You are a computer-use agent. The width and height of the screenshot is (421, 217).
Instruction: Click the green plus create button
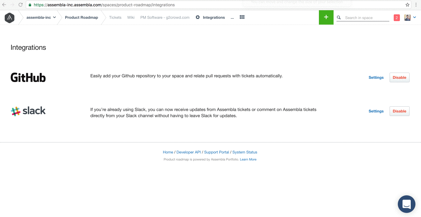click(326, 17)
